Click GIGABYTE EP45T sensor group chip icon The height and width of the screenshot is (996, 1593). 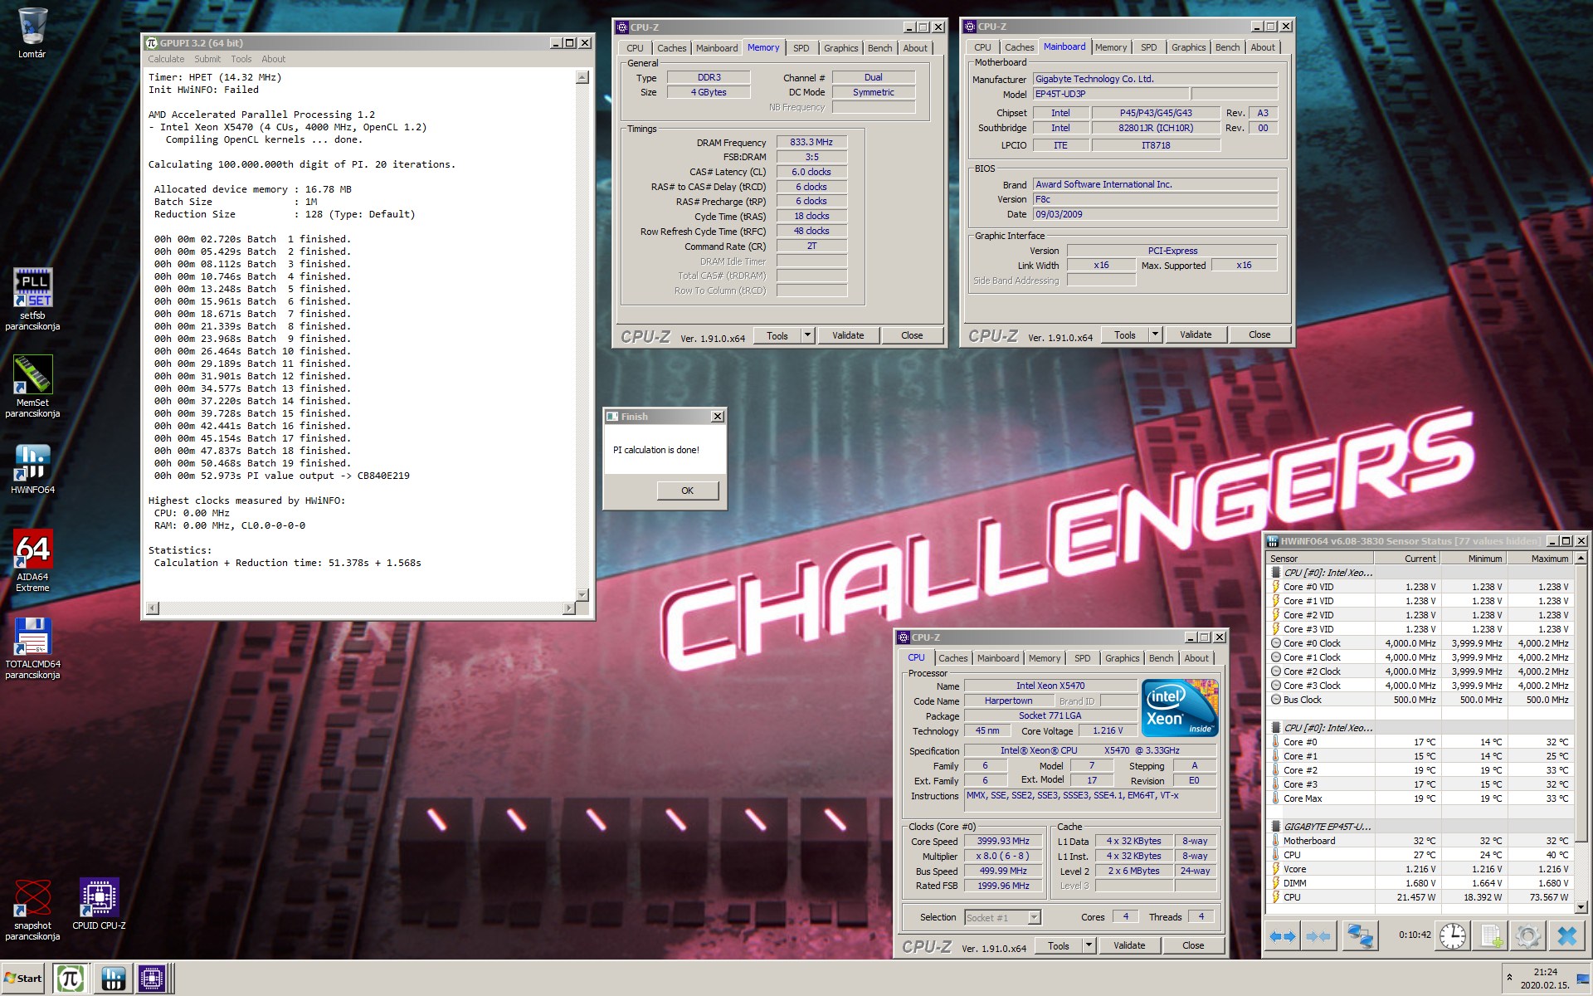[1276, 827]
